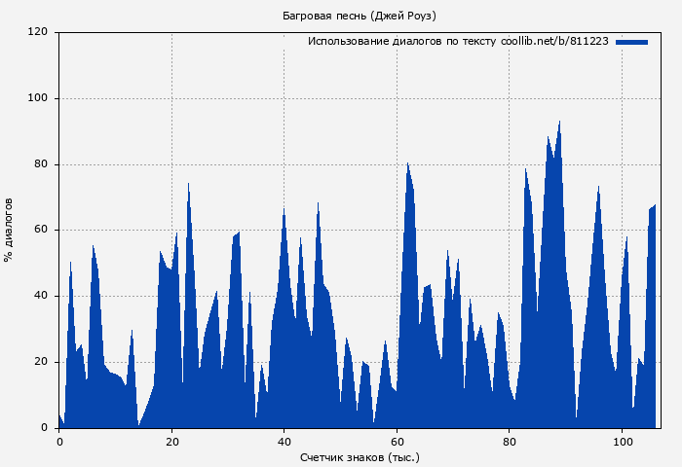Screen dimensions: 682x467
Task: Click the first narrow spike near 2 thousand
Action: pyautogui.click(x=70, y=263)
